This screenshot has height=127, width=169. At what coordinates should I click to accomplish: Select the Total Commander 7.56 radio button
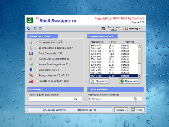pos(37,53)
